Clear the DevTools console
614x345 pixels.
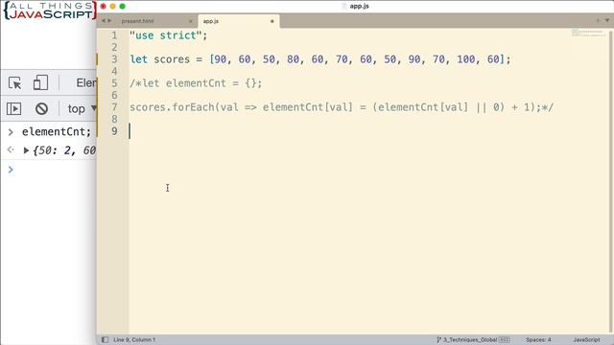point(41,108)
